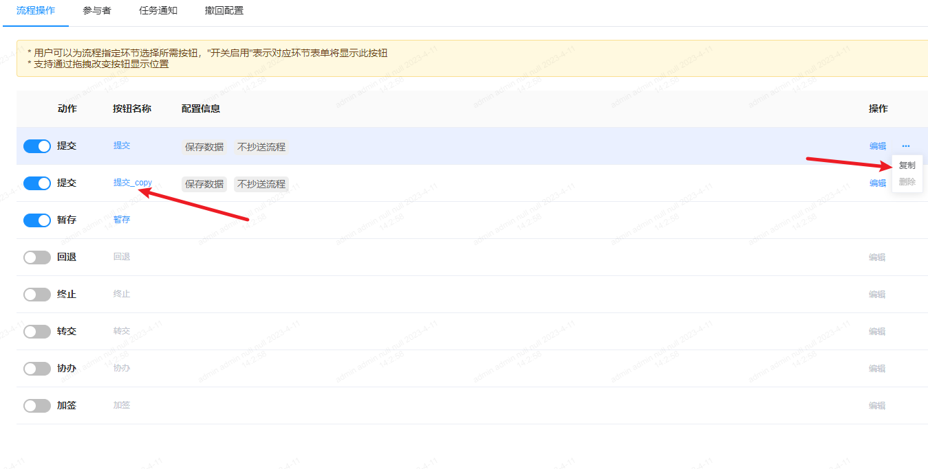Go to the 撤回配置 tab
The image size is (928, 469).
224,11
